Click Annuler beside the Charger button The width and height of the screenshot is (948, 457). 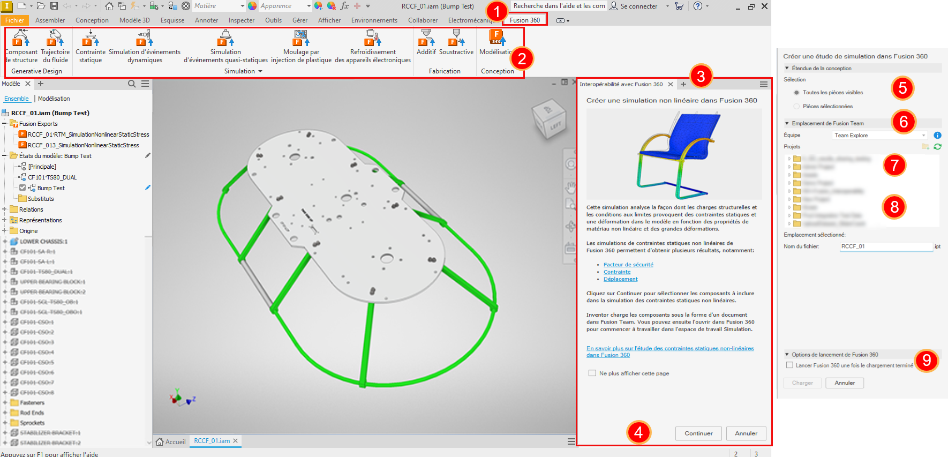click(845, 383)
